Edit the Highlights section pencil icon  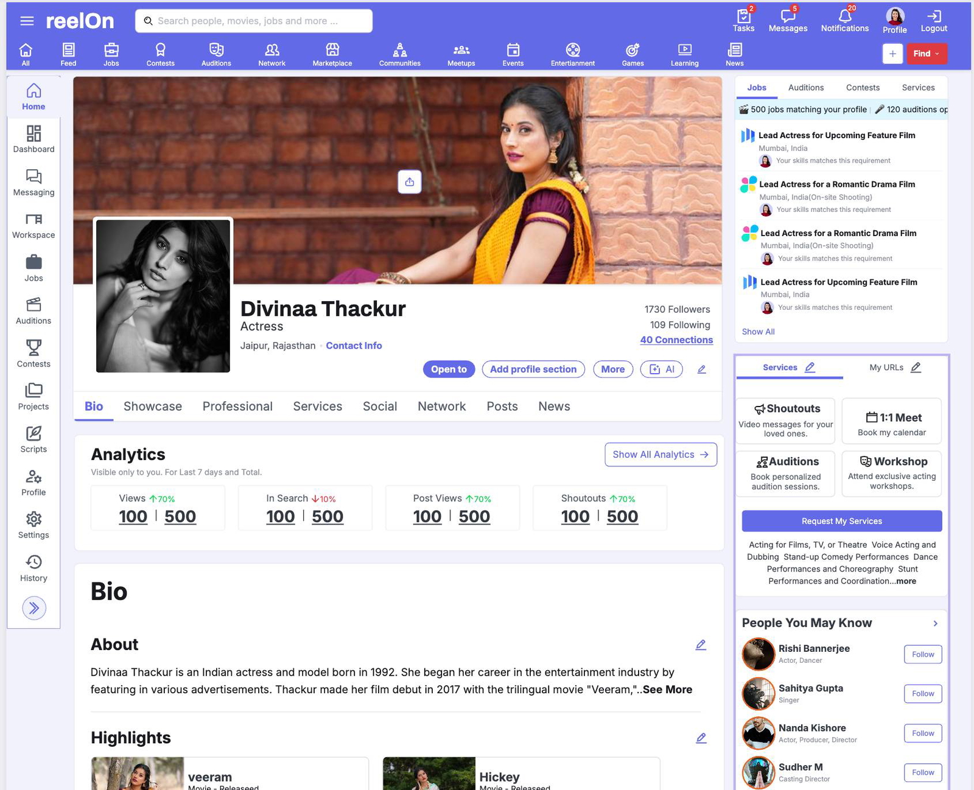(701, 738)
